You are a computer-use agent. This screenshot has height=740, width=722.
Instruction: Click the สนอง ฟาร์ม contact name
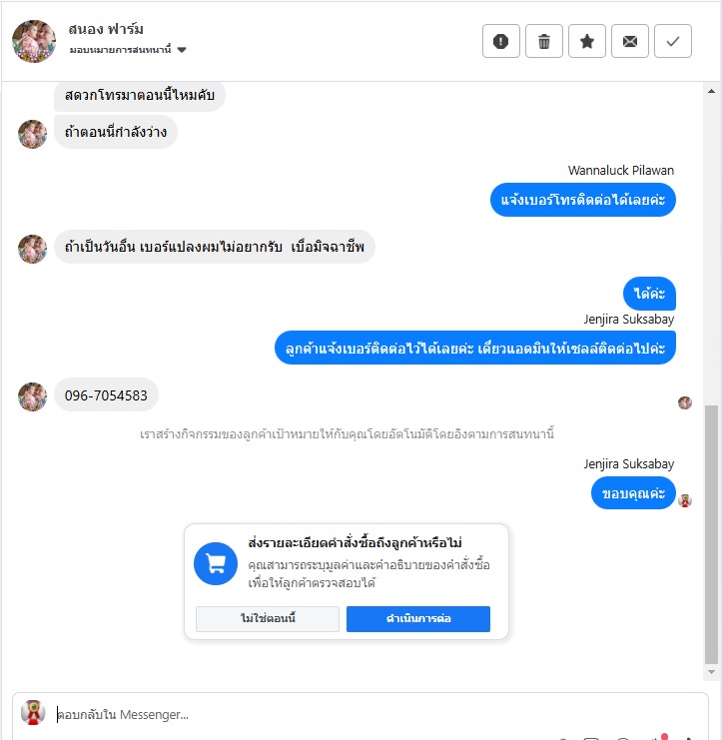(x=106, y=29)
